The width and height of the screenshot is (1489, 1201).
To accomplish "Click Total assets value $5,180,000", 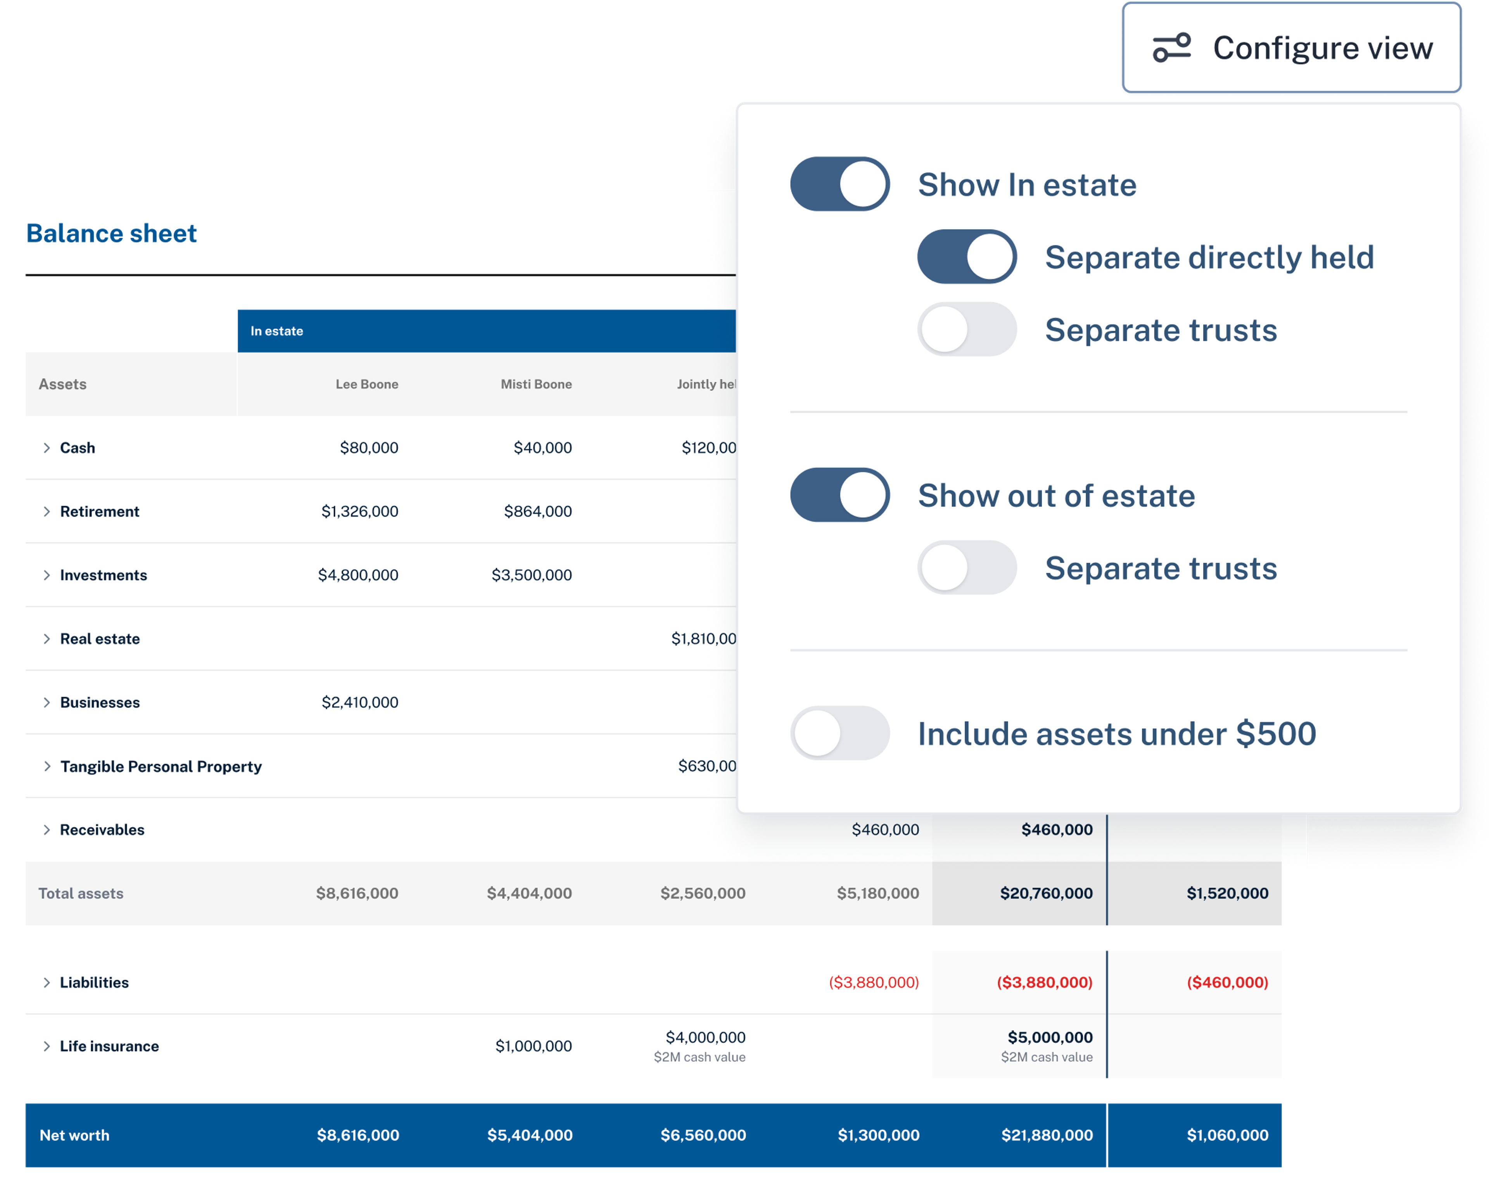I will pos(878,893).
